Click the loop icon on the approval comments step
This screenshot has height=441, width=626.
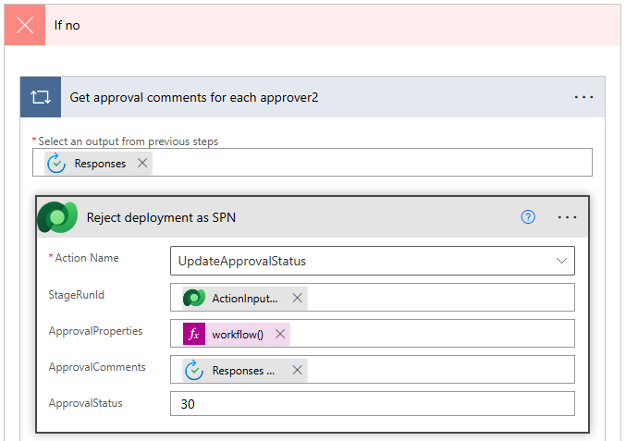click(x=41, y=97)
